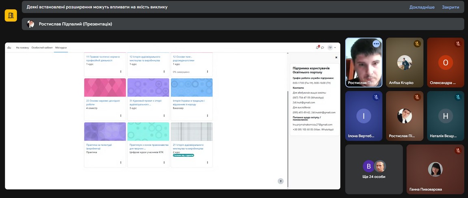
Task: Switch to Особистий кабінет tab
Action: click(x=42, y=47)
